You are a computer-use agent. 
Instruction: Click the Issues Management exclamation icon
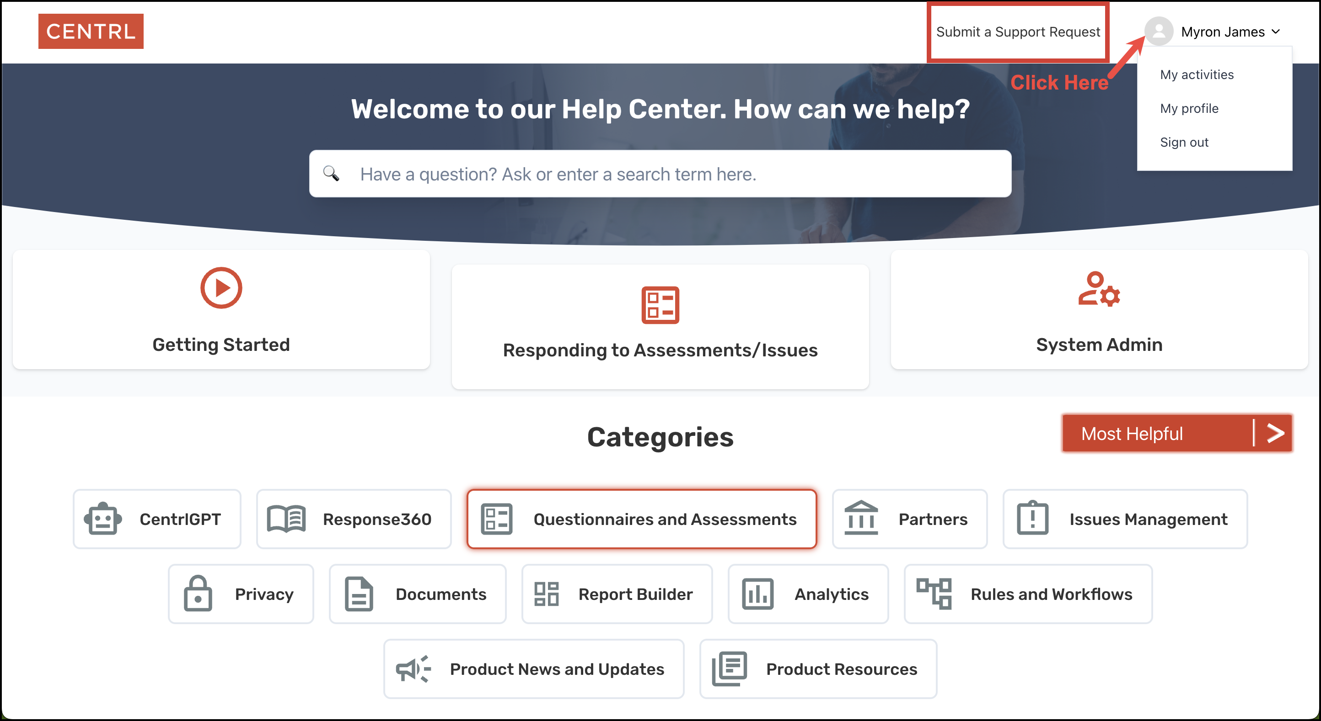point(1032,518)
